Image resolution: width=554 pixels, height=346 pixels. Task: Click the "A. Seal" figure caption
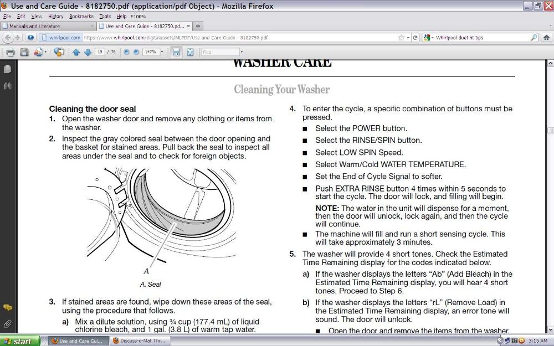[x=151, y=284]
